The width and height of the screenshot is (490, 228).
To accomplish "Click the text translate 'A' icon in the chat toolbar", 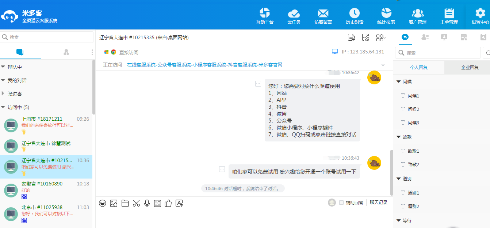I will [179, 203].
